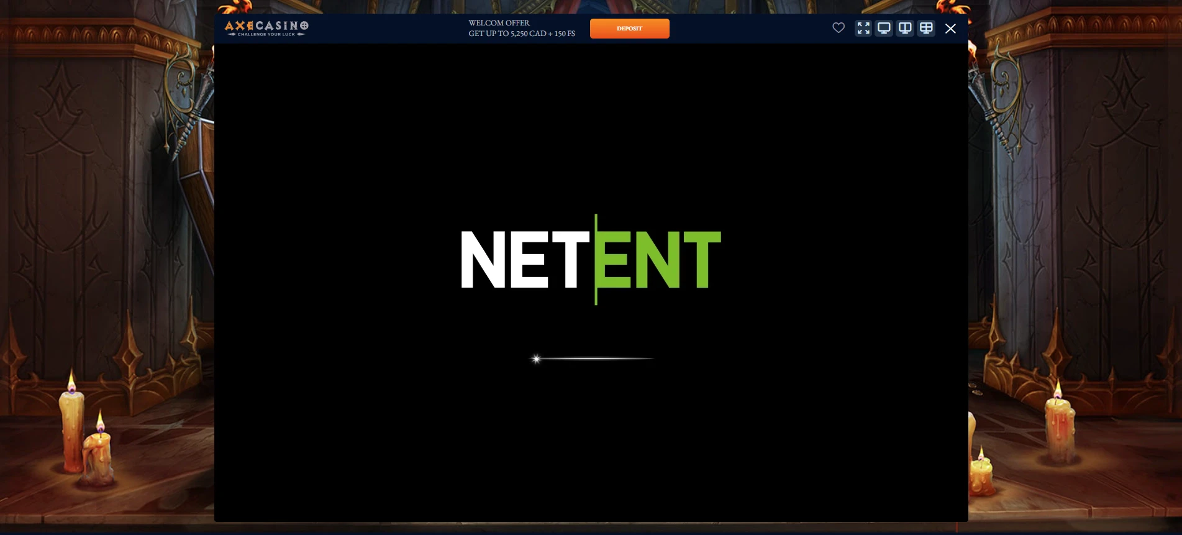Switch to the two-screen split view icon
This screenshot has width=1182, height=535.
pos(905,29)
